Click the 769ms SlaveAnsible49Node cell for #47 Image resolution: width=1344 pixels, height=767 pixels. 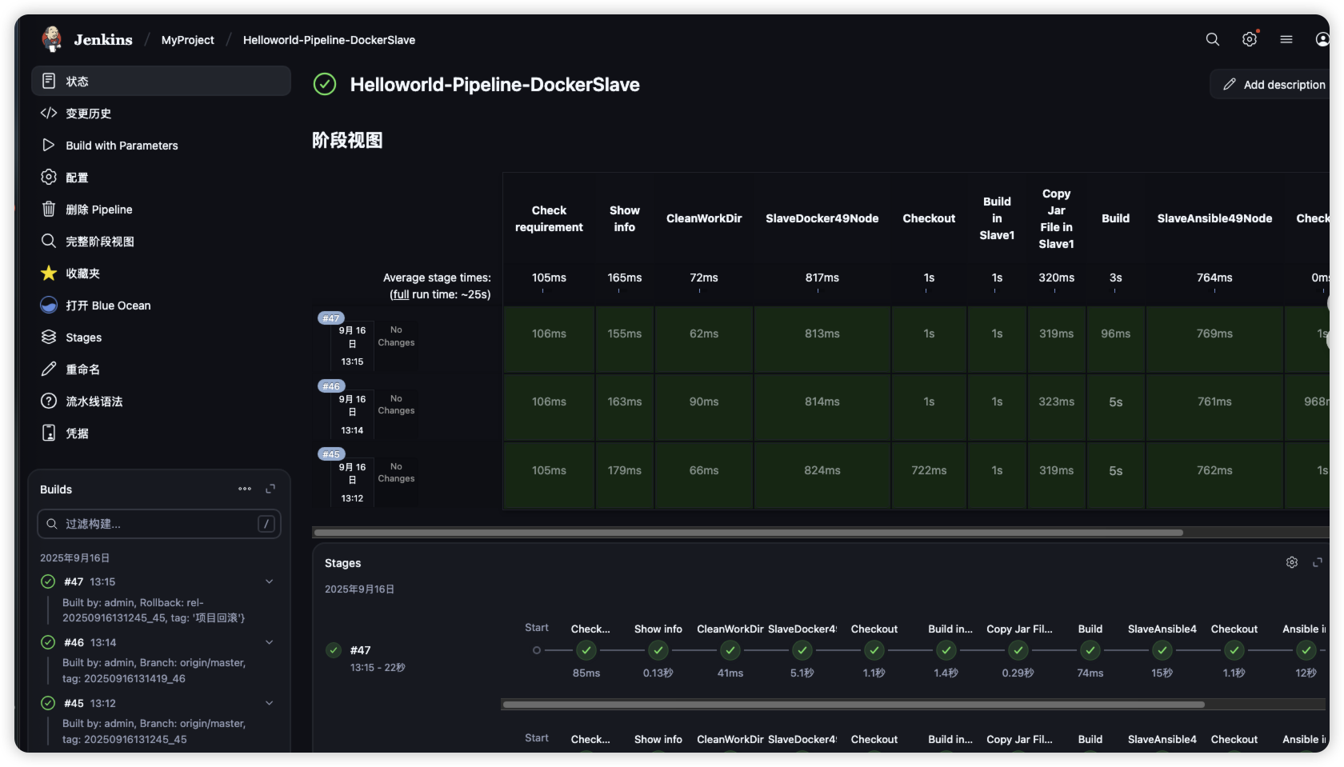[1214, 339]
